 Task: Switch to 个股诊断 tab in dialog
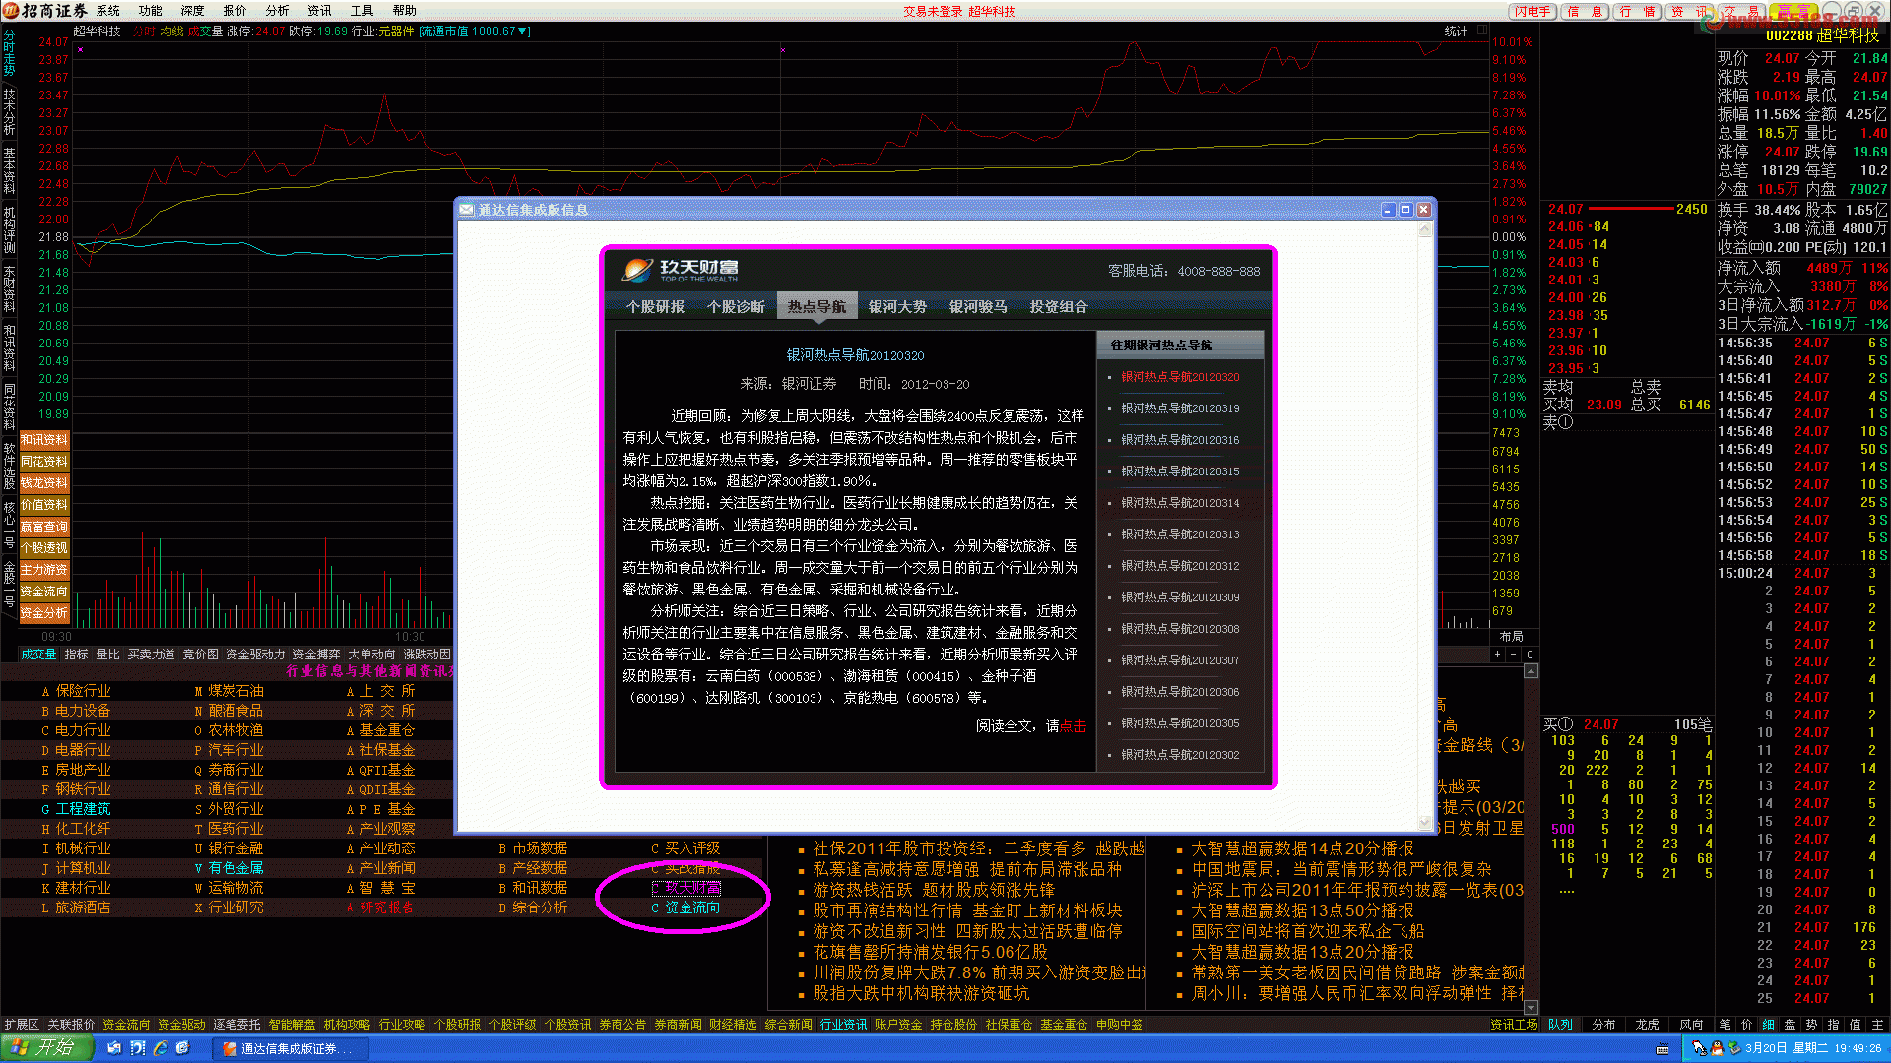tap(736, 306)
